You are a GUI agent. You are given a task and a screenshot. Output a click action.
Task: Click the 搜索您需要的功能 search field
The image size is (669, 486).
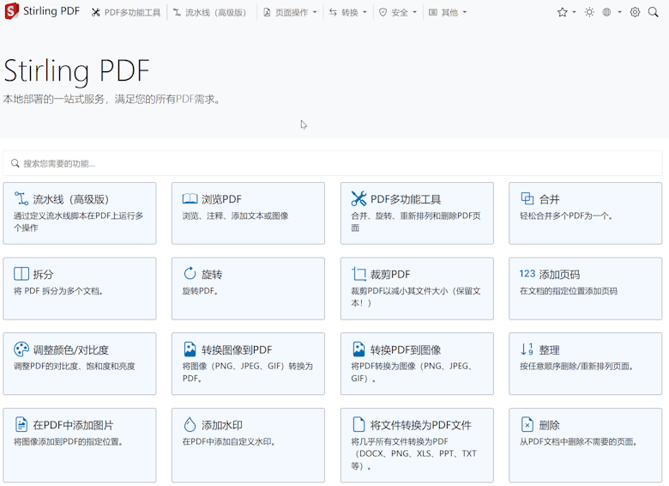tap(333, 163)
